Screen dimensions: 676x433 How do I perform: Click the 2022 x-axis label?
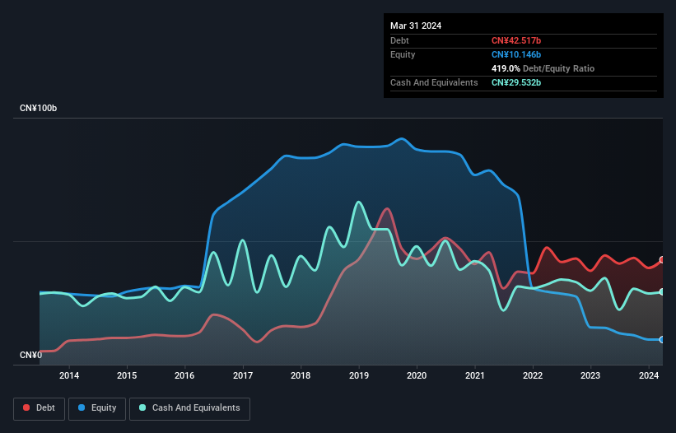click(x=533, y=375)
